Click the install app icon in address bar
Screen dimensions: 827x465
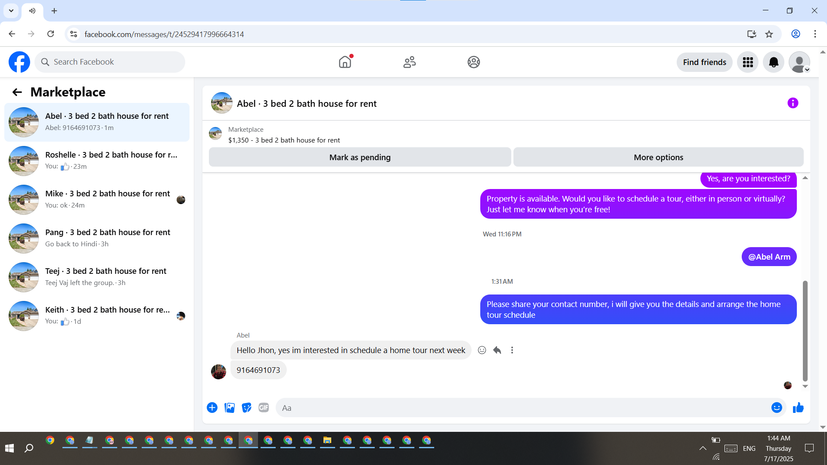pyautogui.click(x=752, y=34)
